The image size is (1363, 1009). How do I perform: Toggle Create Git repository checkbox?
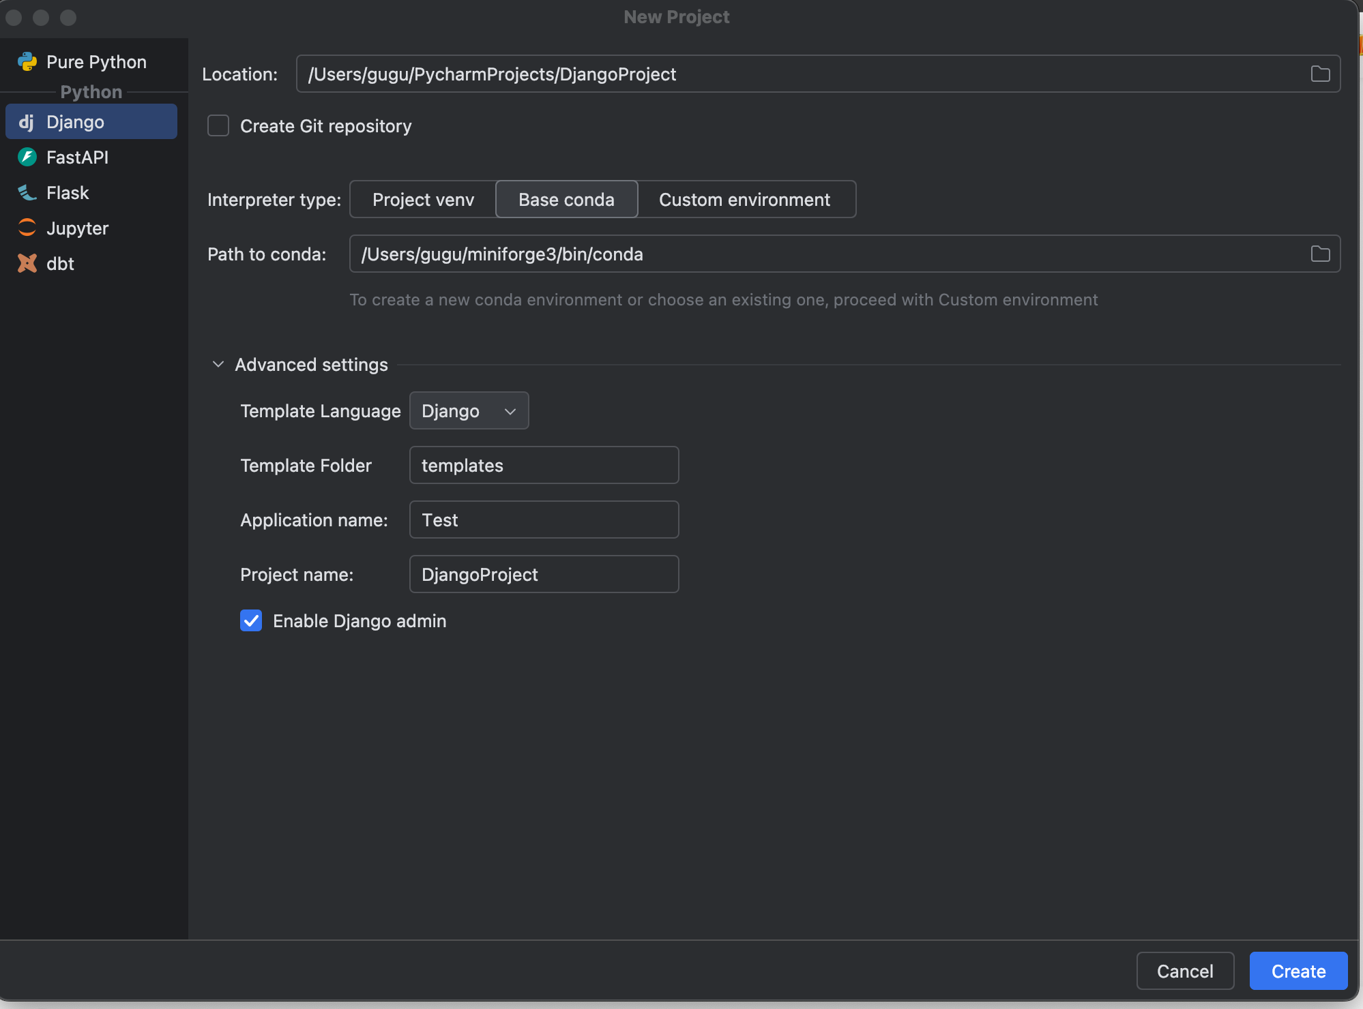point(218,125)
